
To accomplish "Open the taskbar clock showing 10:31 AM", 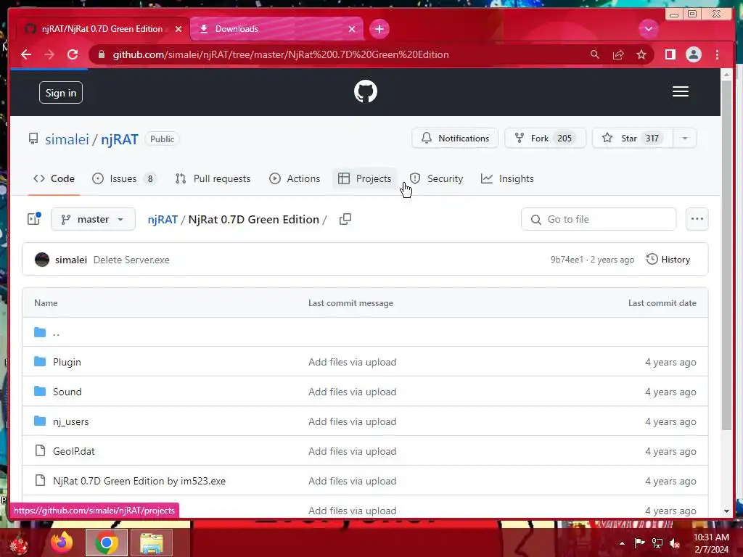I will point(711,543).
